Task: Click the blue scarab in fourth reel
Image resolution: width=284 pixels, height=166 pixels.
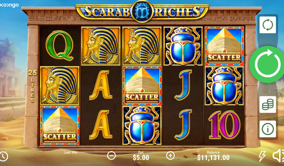Action: [x=183, y=46]
